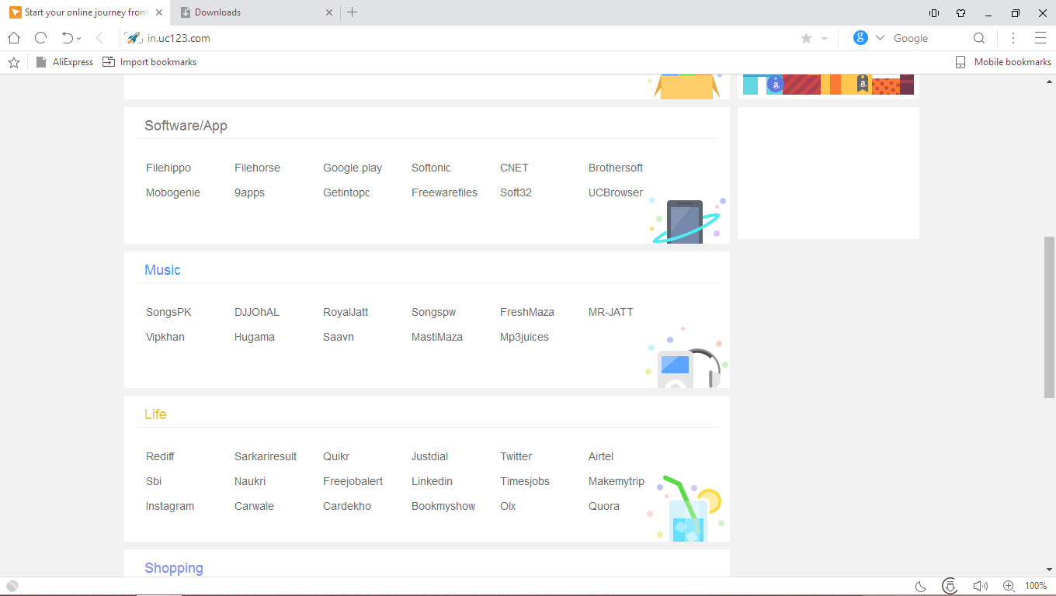Click the Life section heading

pos(155,414)
